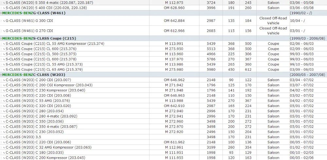This screenshot has height=160, width=327.
Task: Click horsepower value 354
Action: [248, 147]
